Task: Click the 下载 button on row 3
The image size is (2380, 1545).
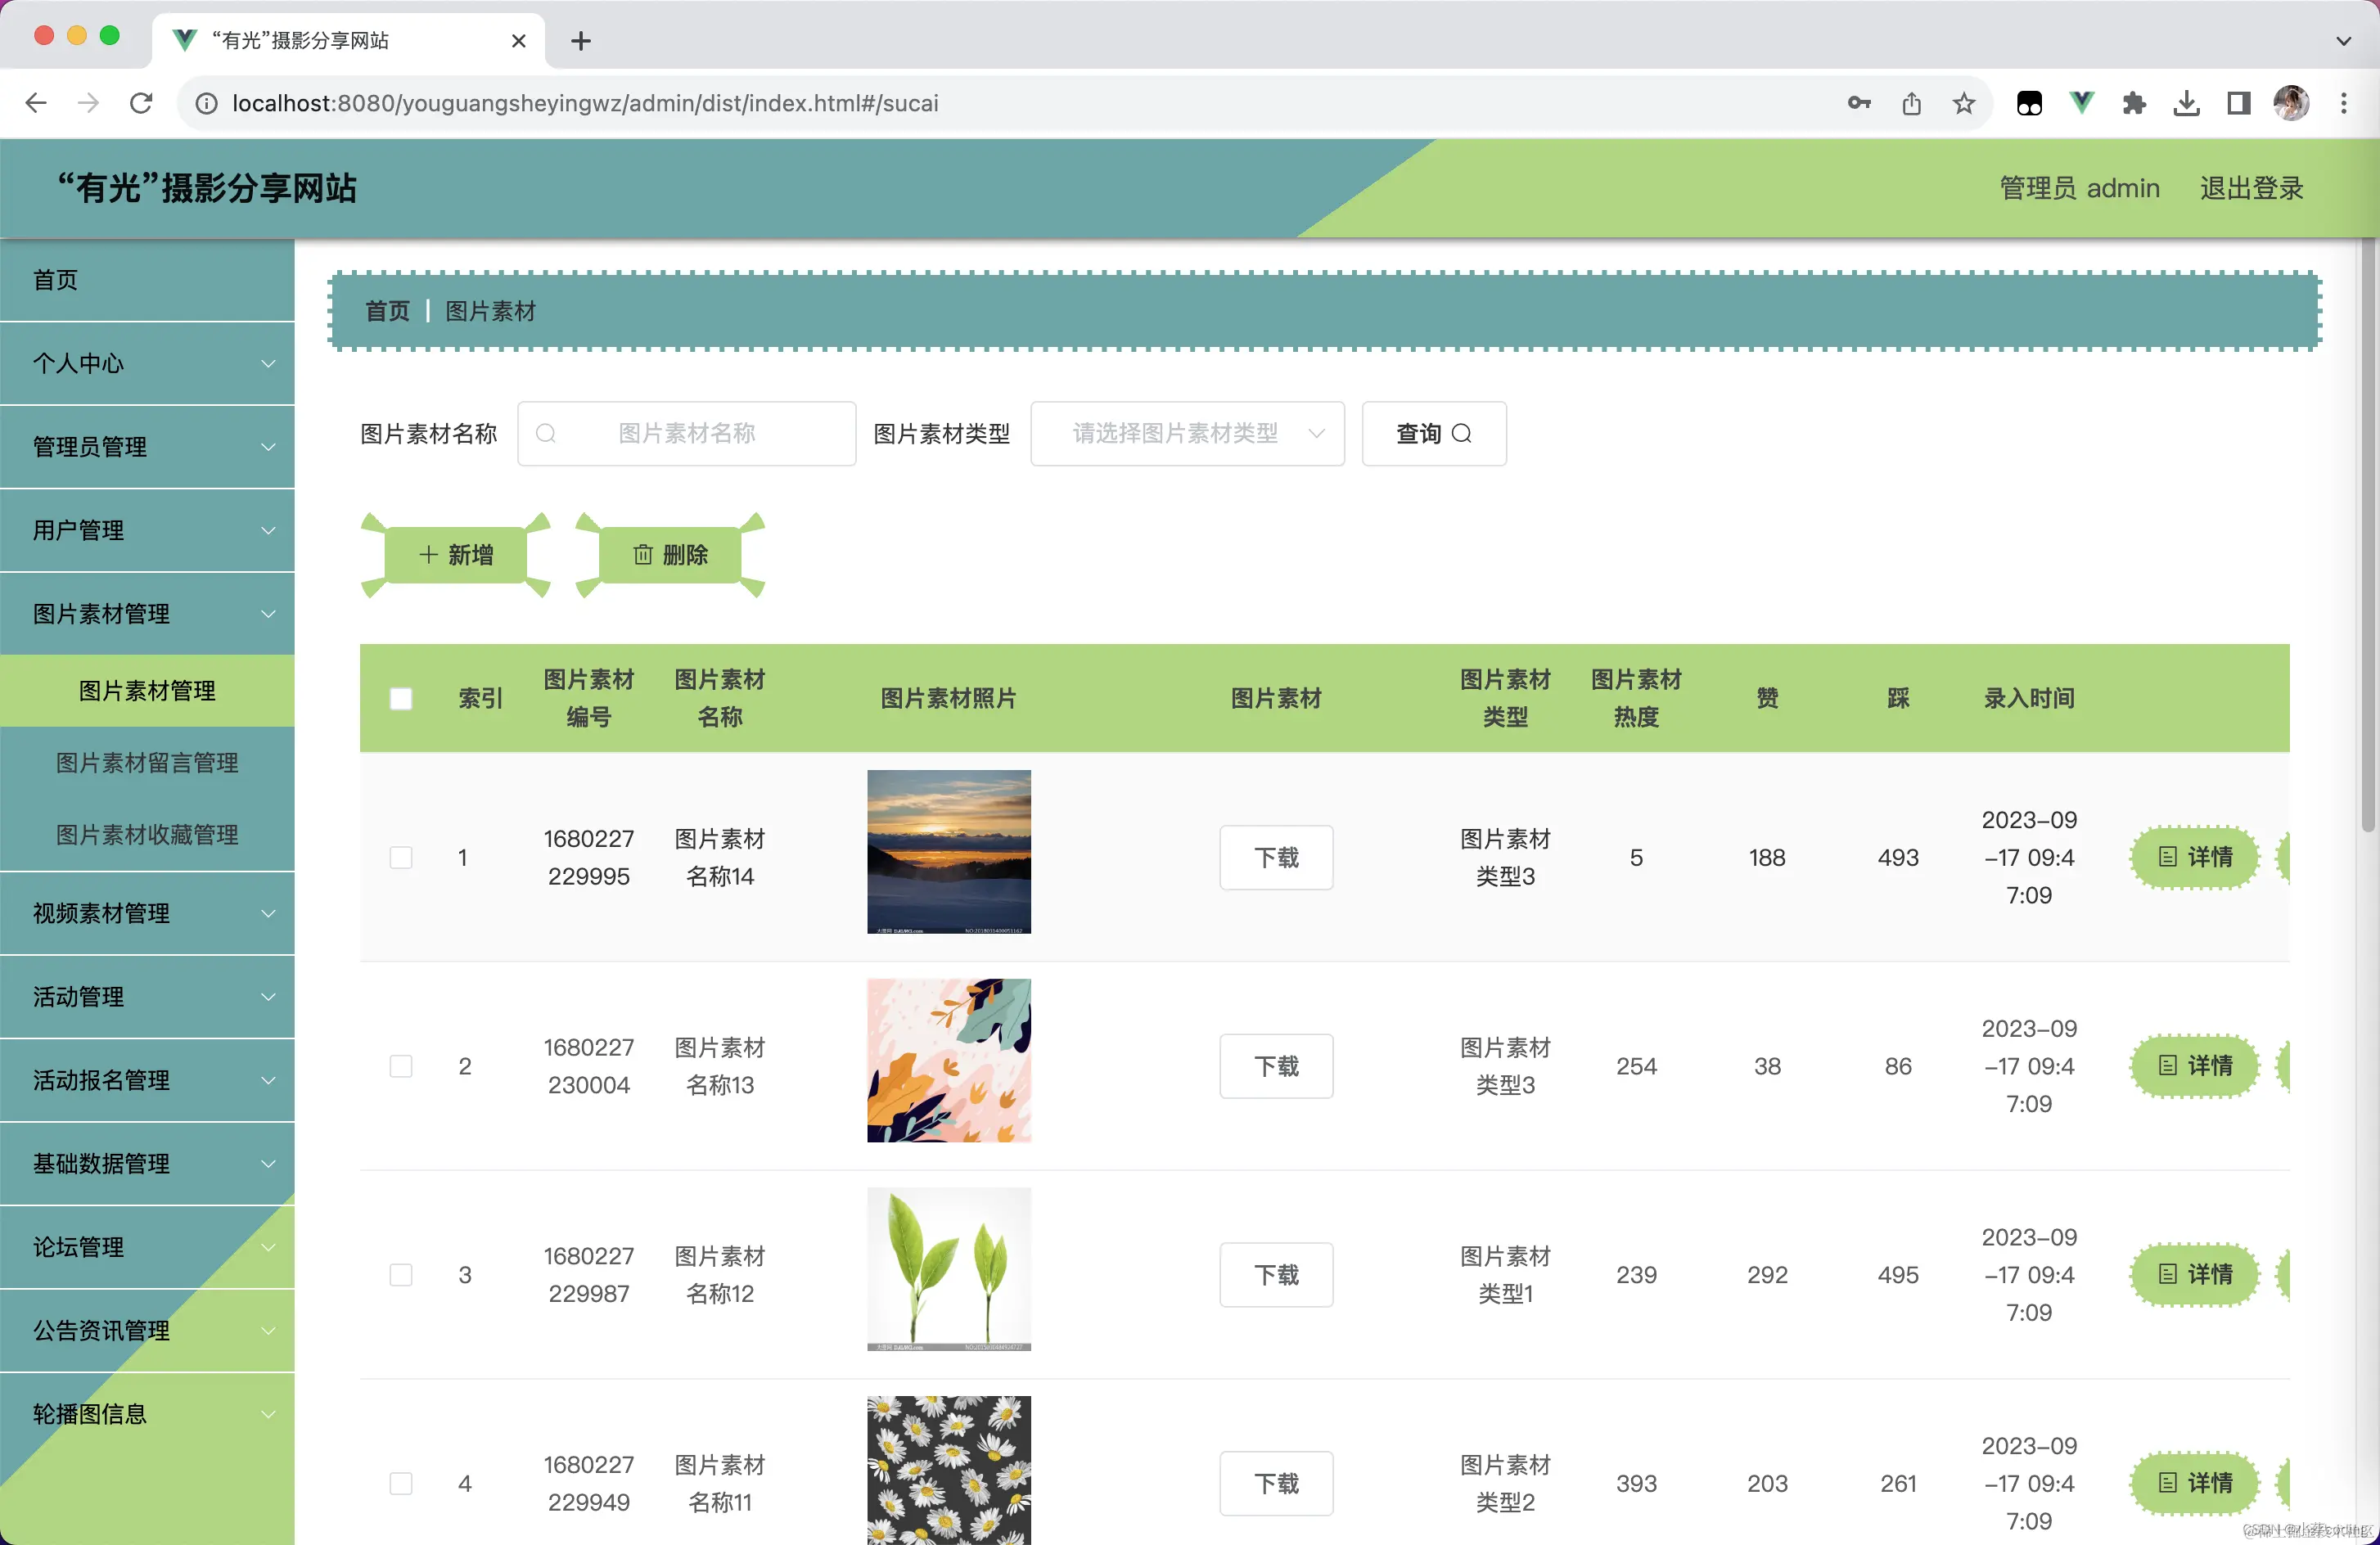Action: pos(1276,1274)
